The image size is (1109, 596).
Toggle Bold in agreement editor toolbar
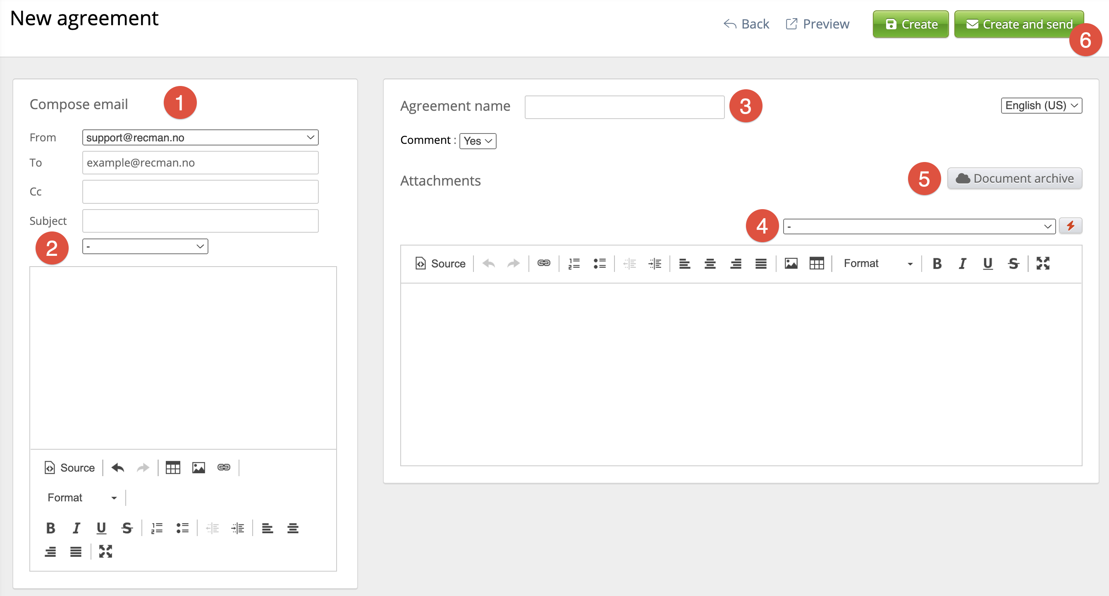[937, 263]
